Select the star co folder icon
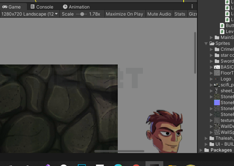The image size is (234, 166). [217, 55]
